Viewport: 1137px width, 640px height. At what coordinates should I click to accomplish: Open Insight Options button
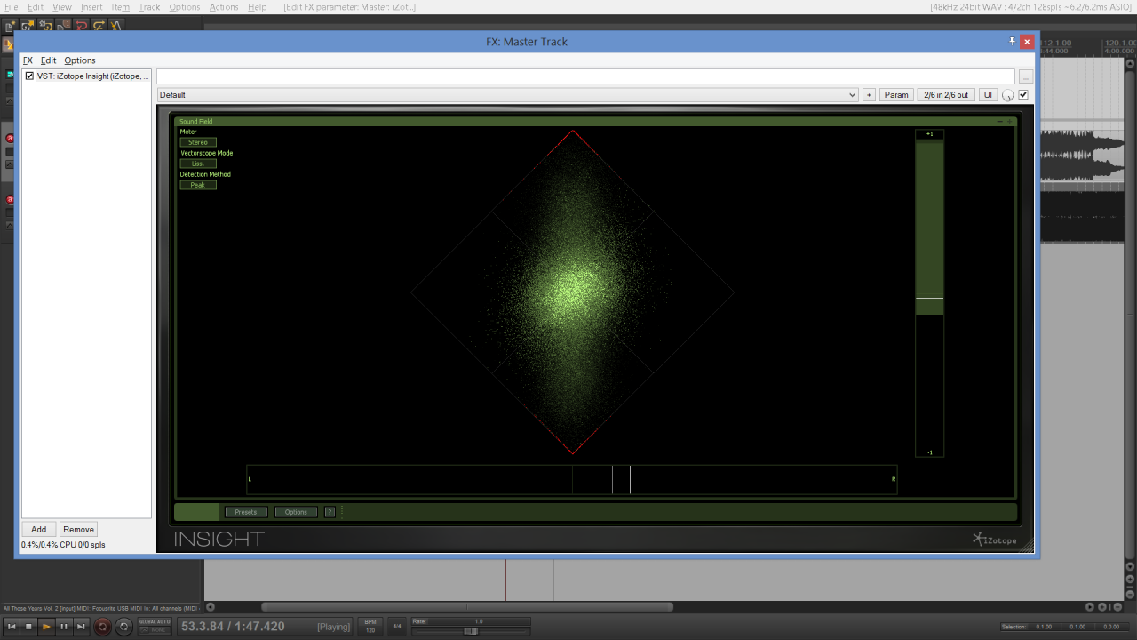coord(296,512)
